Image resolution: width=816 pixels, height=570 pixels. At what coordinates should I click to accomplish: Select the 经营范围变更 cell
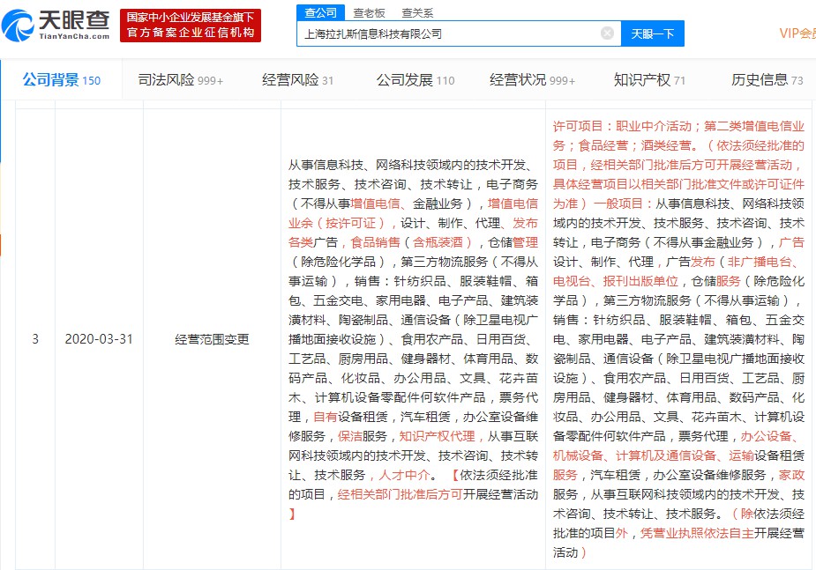(x=212, y=340)
